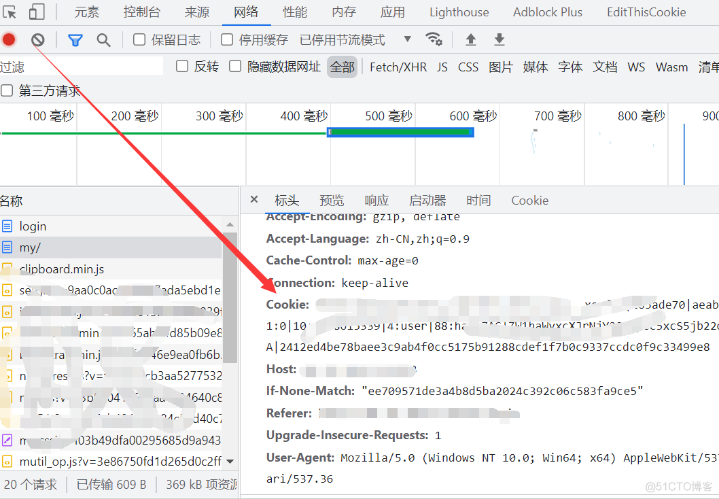The image size is (719, 499).
Task: Select the mutil_op.js request row
Action: pyautogui.click(x=111, y=462)
